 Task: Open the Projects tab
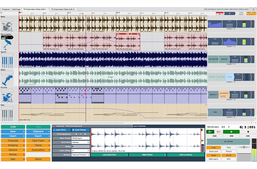(6, 9)
